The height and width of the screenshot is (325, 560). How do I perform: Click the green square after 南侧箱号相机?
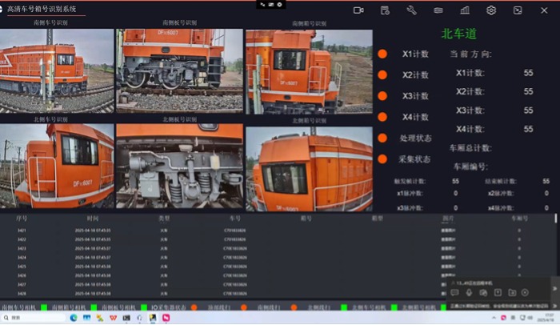(x=94, y=307)
